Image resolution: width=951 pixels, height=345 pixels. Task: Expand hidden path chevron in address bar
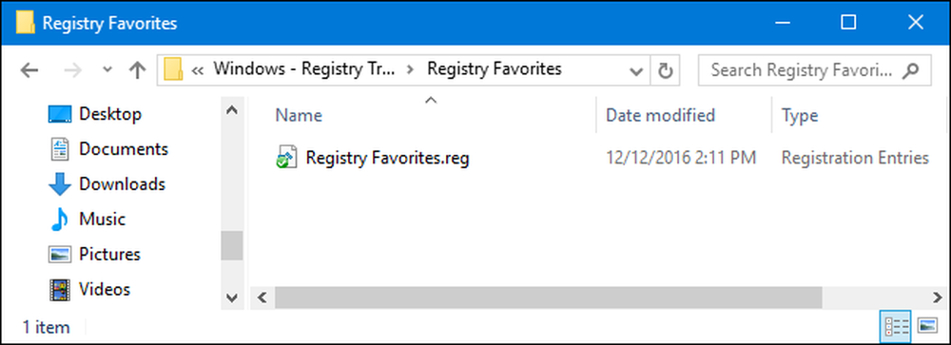coord(197,69)
